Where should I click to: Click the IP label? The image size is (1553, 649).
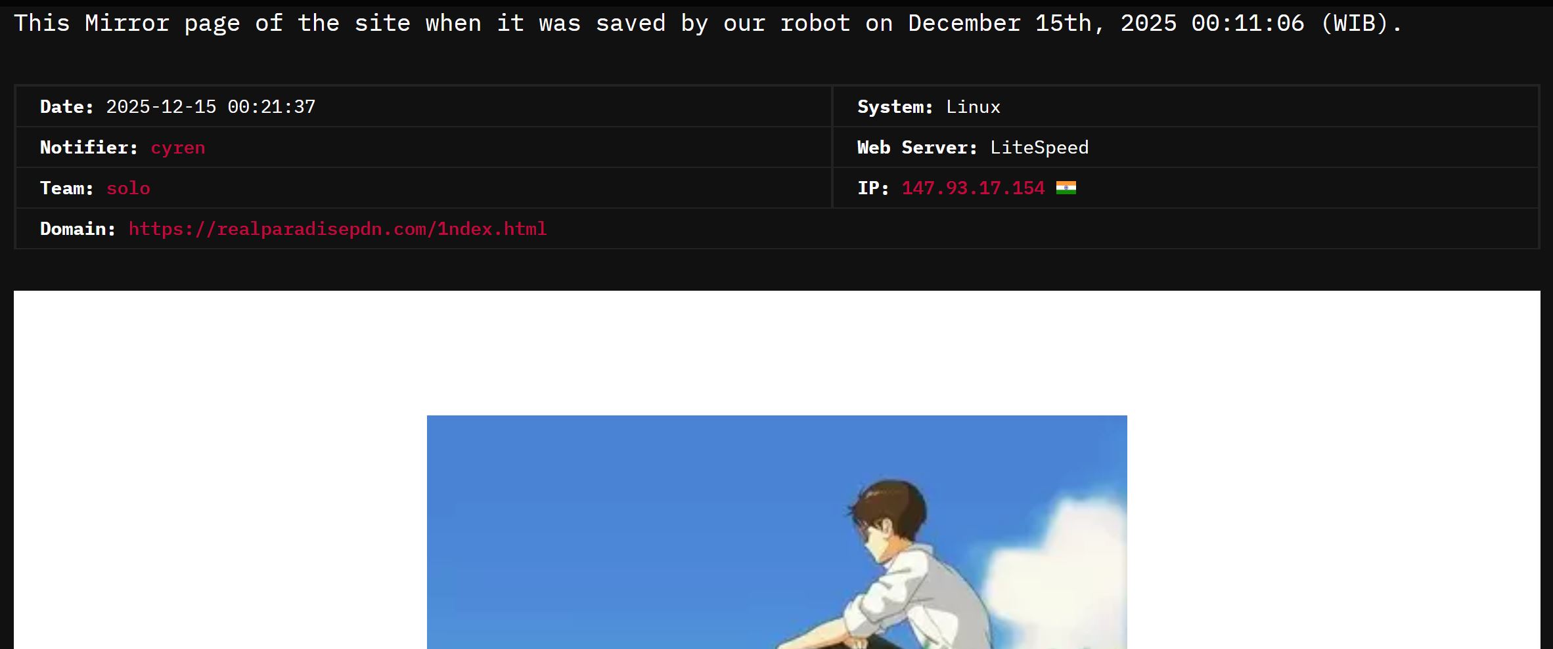[x=873, y=188]
